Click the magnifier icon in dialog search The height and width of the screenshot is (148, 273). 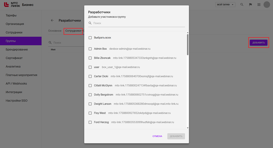[90, 23]
